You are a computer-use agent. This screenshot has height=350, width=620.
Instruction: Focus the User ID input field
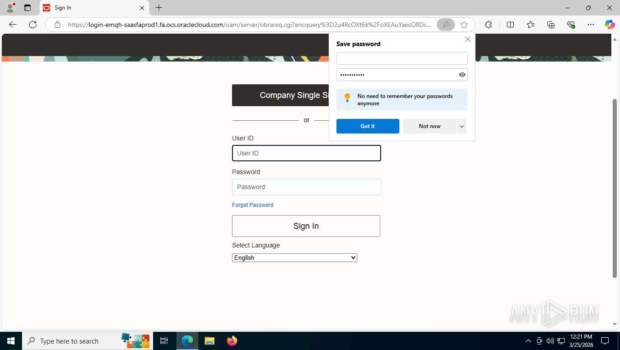click(x=306, y=153)
